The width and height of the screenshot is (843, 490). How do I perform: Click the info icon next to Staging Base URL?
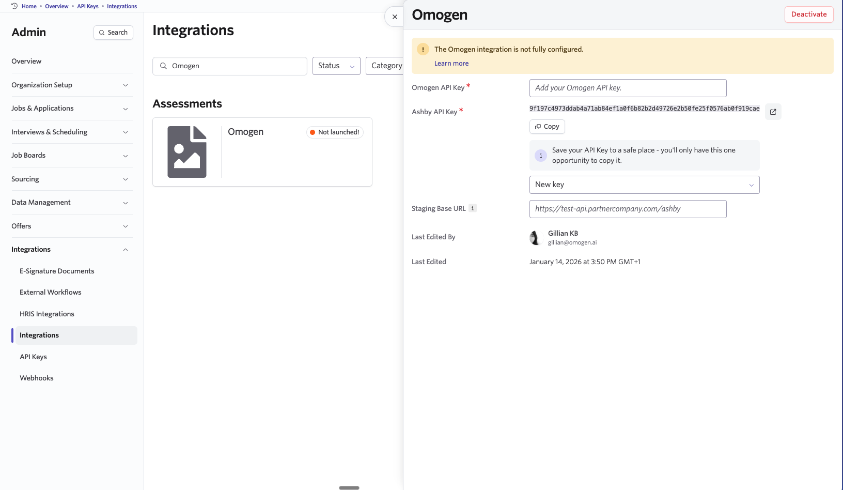coord(473,208)
